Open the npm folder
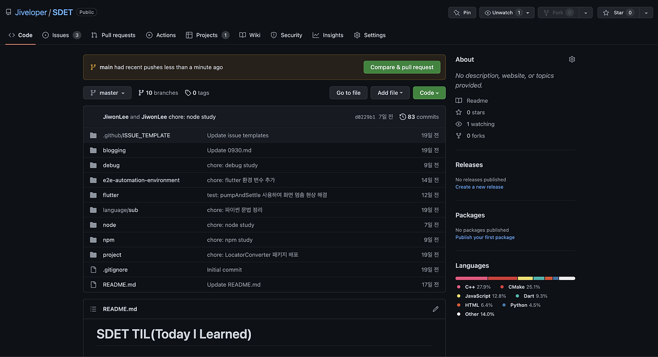The image size is (658, 357). tap(108, 240)
